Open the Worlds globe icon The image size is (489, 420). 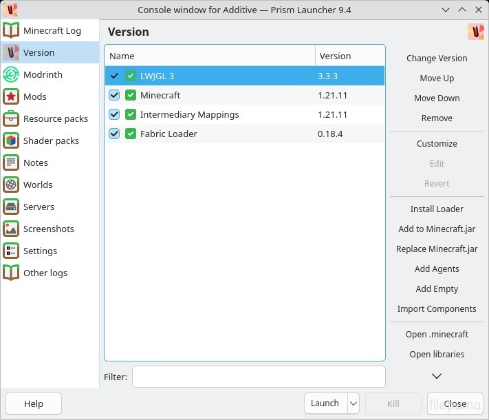click(x=11, y=185)
